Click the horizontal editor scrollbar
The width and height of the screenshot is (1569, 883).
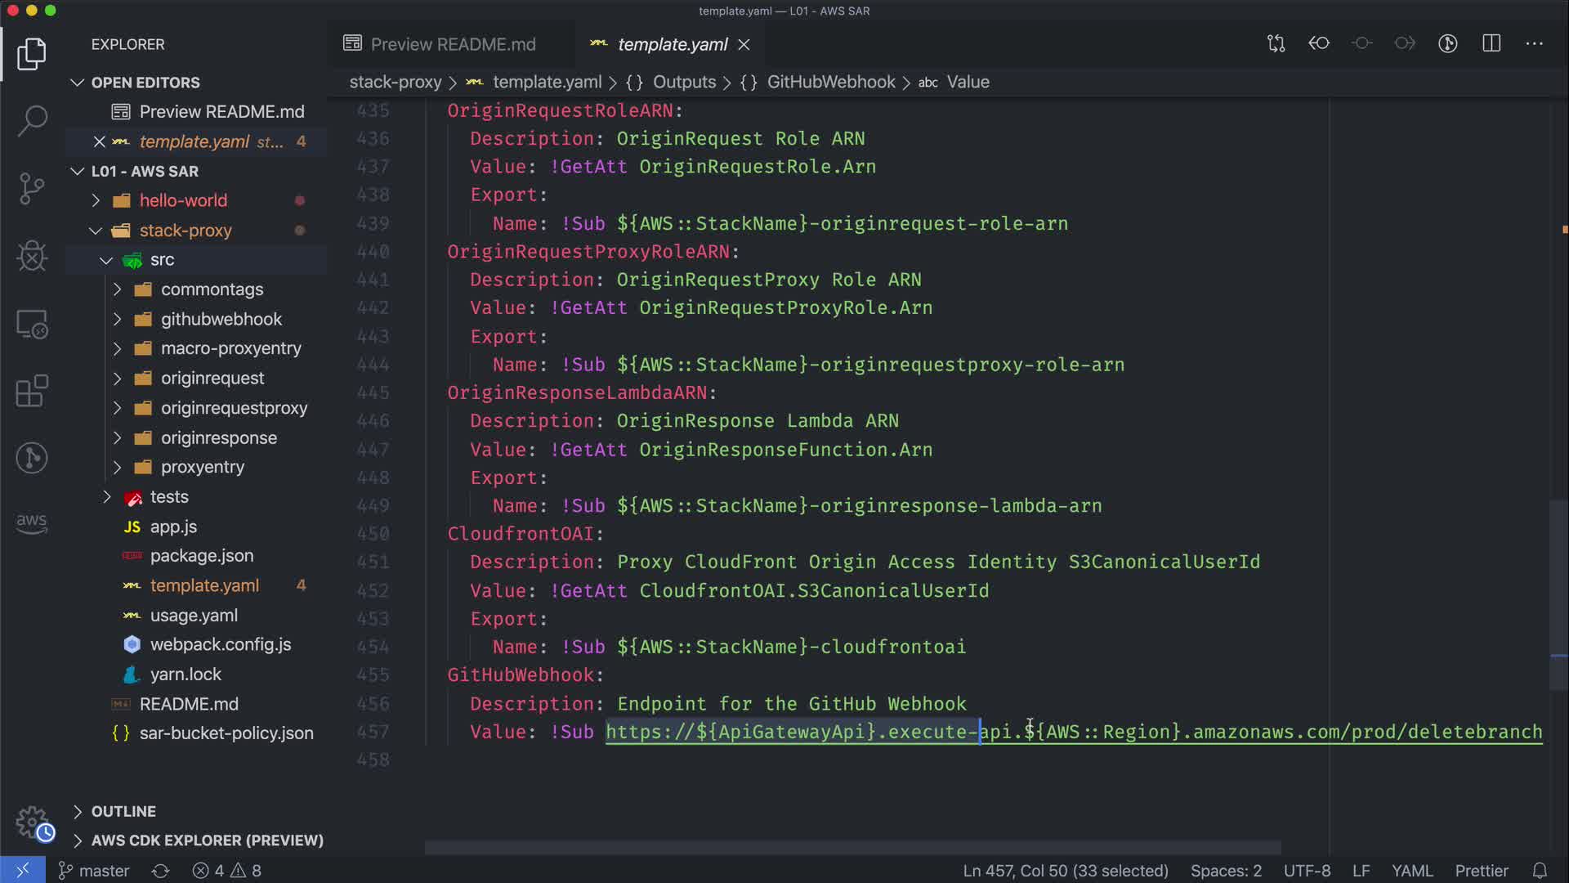[x=852, y=848]
